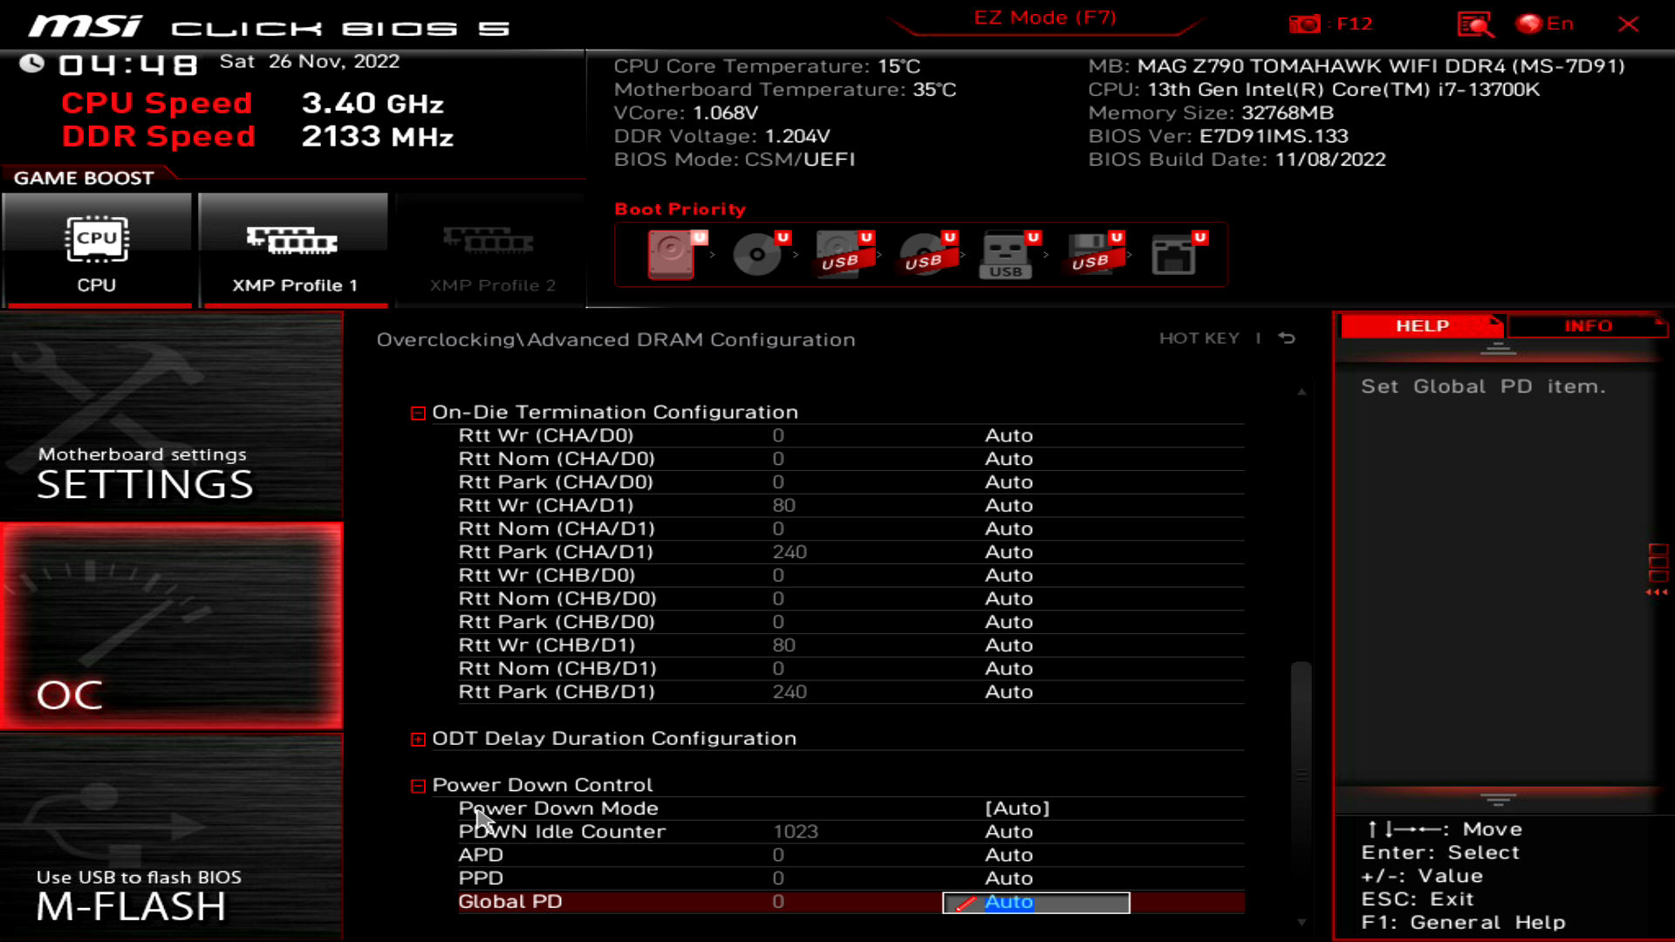Viewport: 1675px width, 942px height.
Task: Click the clock icon next to time
Action: click(x=32, y=63)
